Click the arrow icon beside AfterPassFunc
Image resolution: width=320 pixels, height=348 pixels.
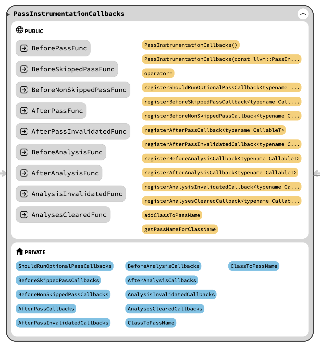pos(24,111)
